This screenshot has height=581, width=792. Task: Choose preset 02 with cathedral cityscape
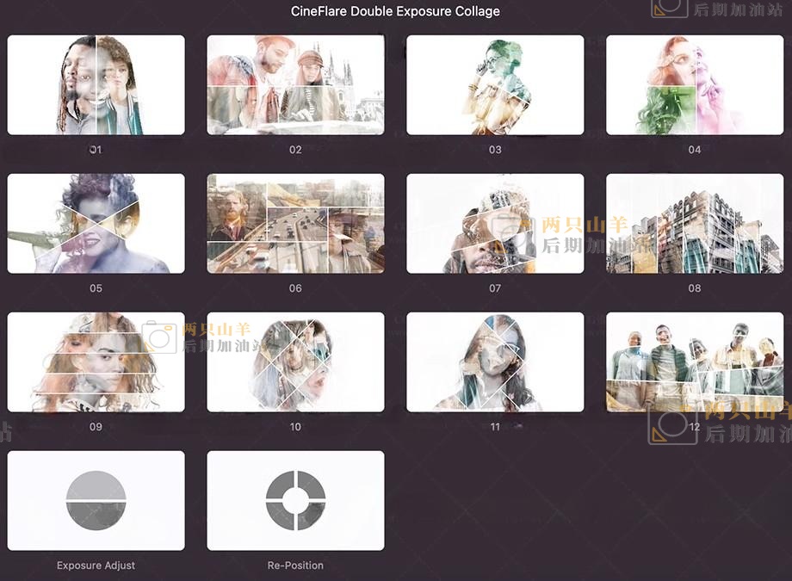(x=295, y=85)
